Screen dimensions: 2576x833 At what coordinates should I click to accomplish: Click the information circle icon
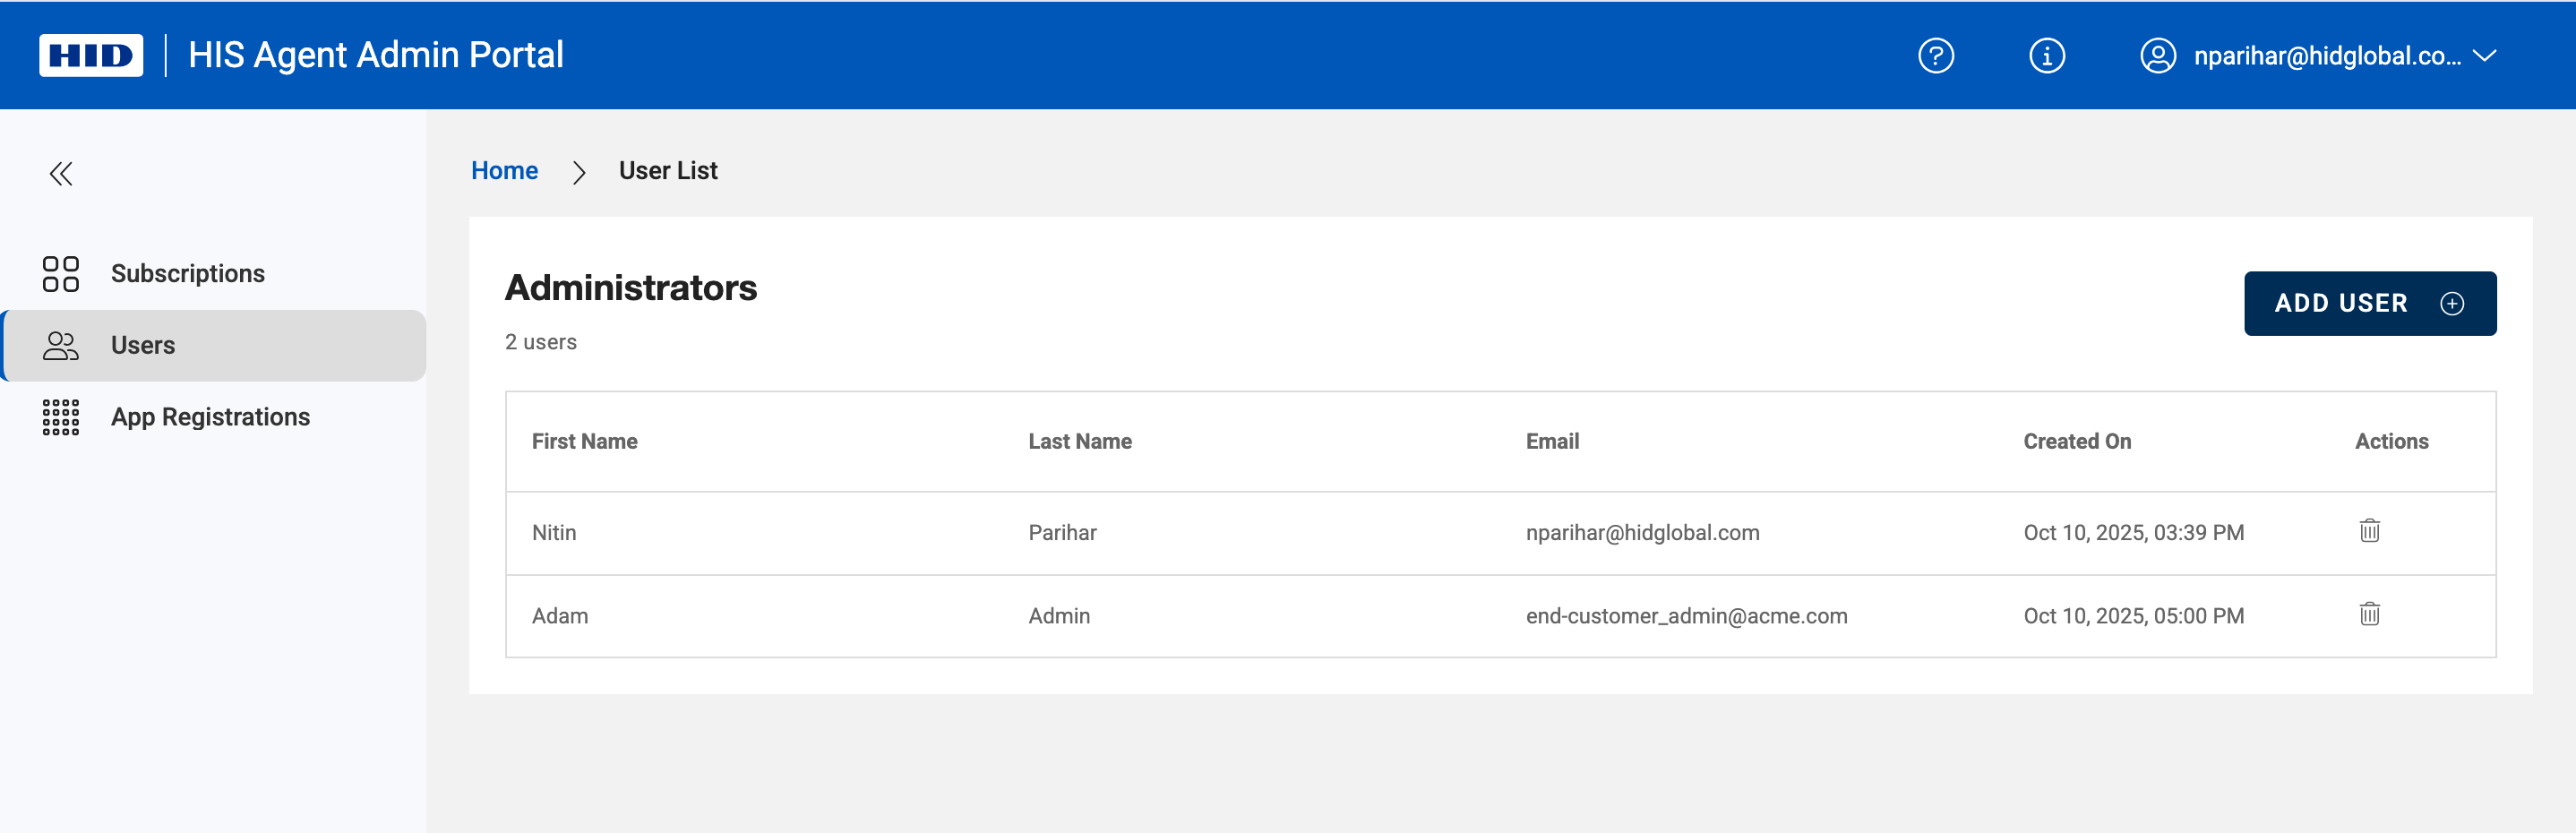[x=2046, y=56]
